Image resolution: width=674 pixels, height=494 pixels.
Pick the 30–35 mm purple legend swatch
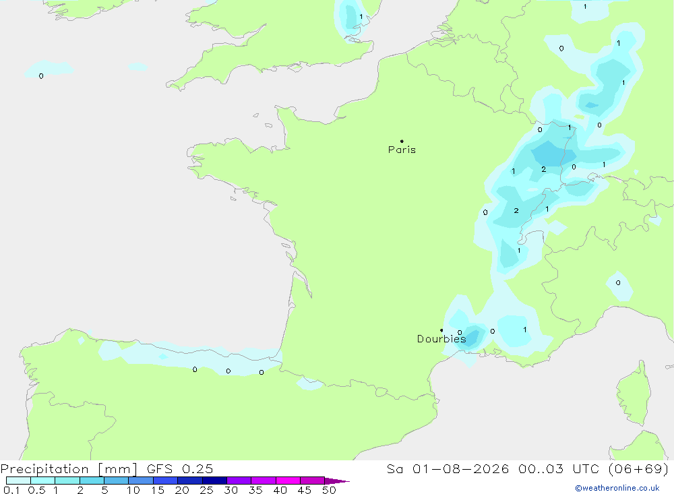pos(239,481)
